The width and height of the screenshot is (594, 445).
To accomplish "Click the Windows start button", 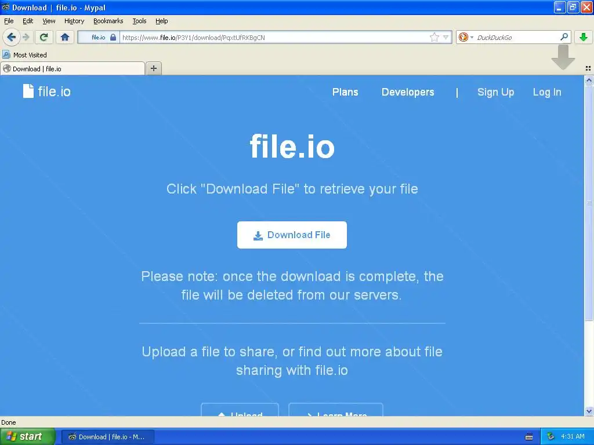I will (28, 436).
